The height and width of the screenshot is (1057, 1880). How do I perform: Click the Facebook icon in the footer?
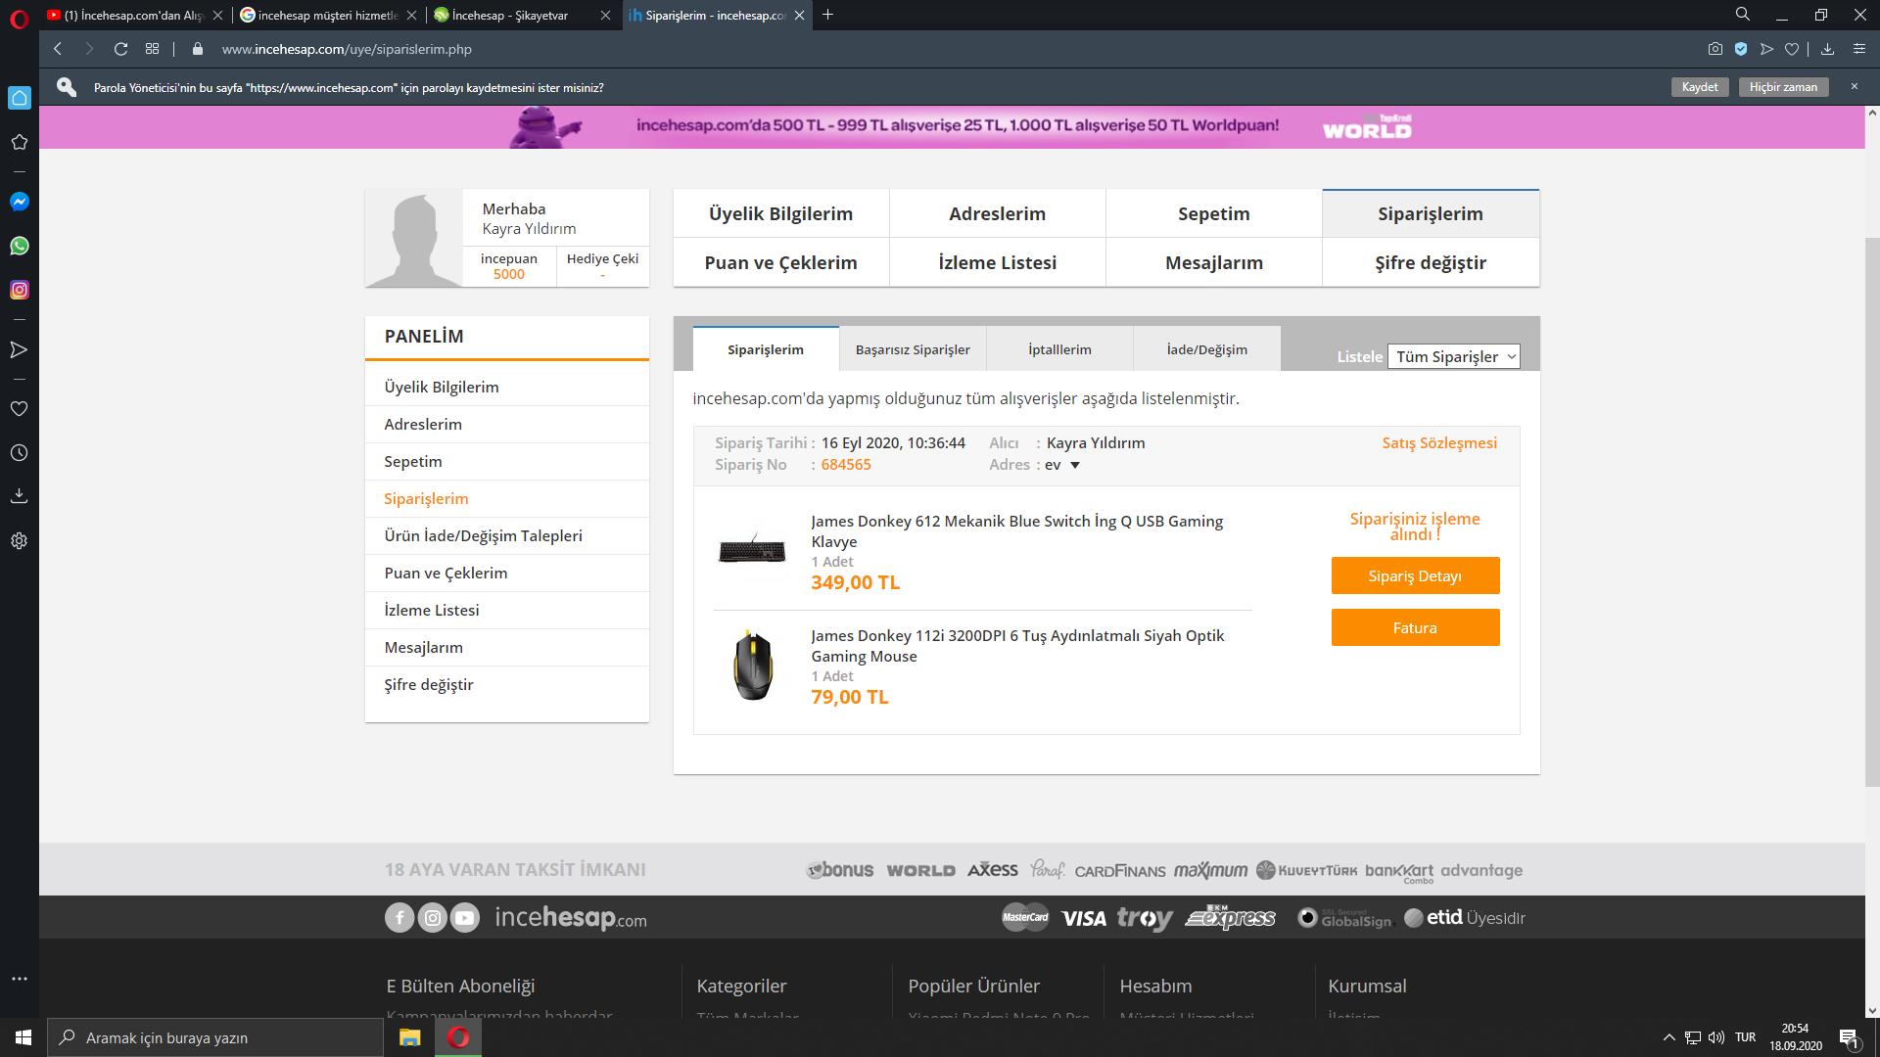pyautogui.click(x=399, y=918)
